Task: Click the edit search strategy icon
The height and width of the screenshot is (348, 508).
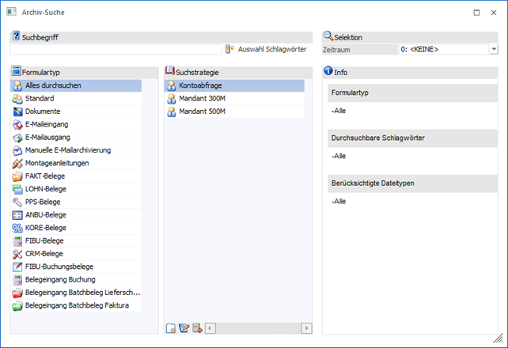Action: click(184, 328)
